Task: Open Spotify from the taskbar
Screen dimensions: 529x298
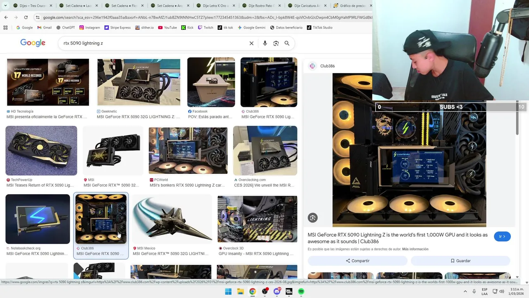Action: coord(301,291)
